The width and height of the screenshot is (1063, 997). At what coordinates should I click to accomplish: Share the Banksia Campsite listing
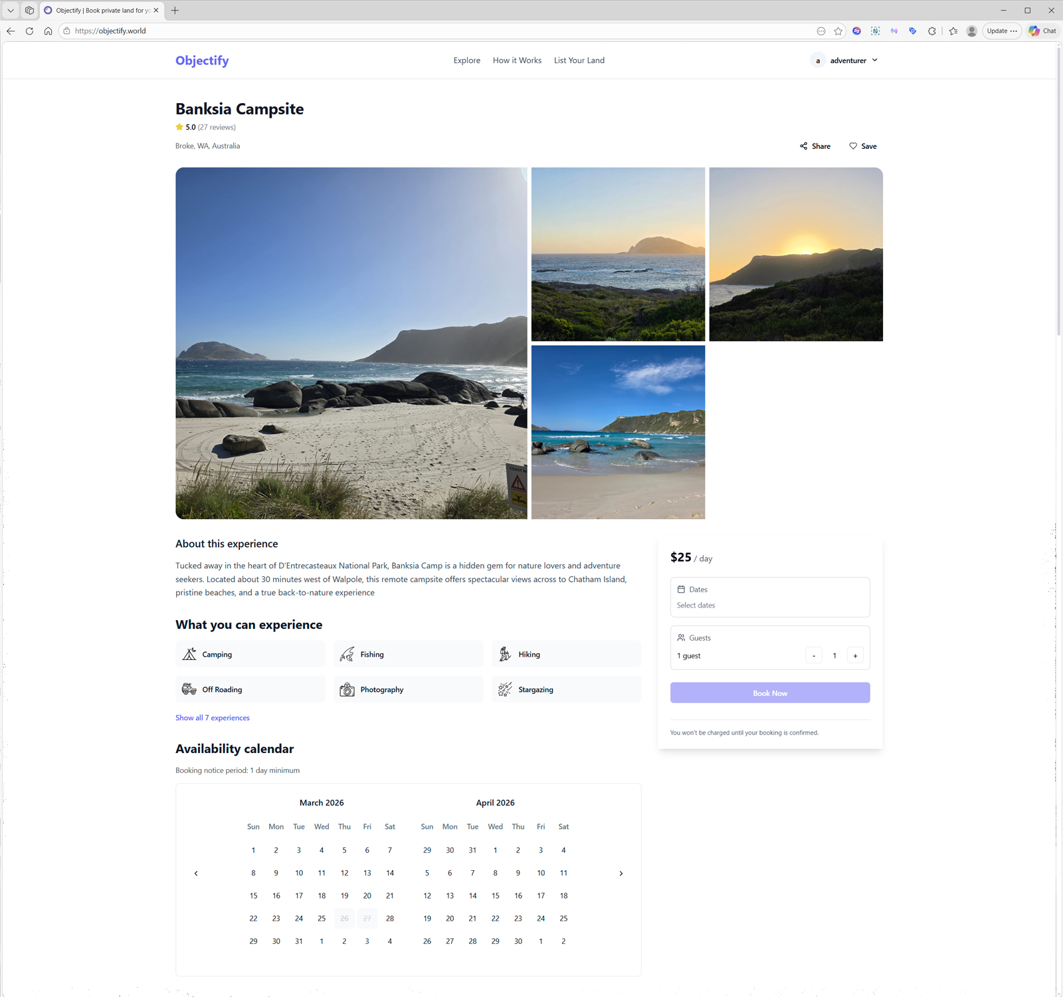click(815, 146)
